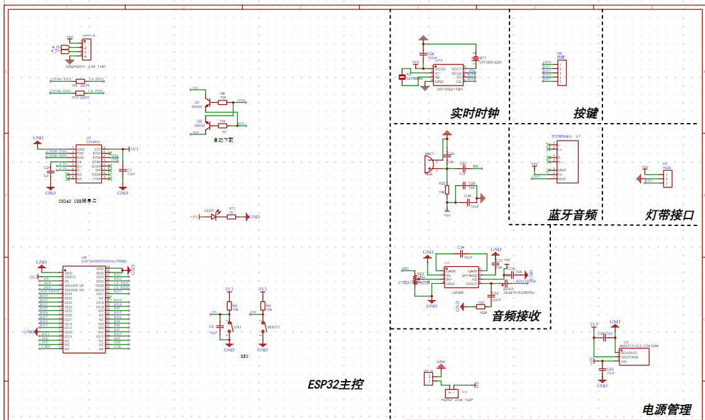Select the Bluetooth audio module U7
705x420 pixels.
567,162
